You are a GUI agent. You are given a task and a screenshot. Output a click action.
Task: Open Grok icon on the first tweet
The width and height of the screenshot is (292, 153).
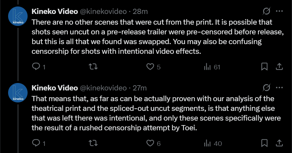[266, 11]
